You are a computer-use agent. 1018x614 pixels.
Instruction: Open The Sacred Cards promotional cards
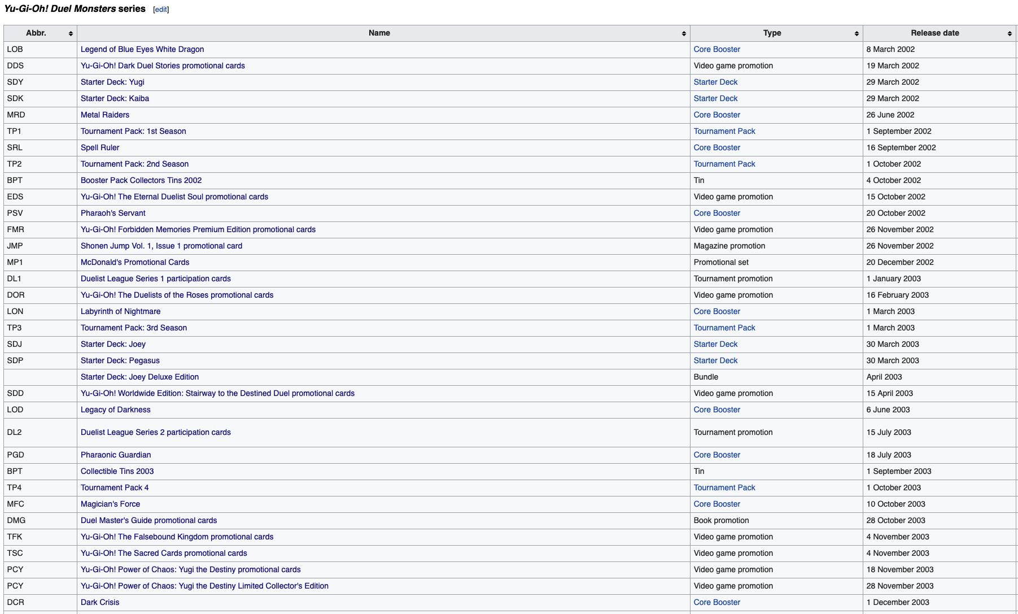click(164, 554)
